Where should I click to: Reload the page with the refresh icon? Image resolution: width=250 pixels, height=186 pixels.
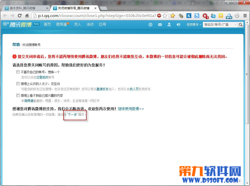[x=20, y=16]
